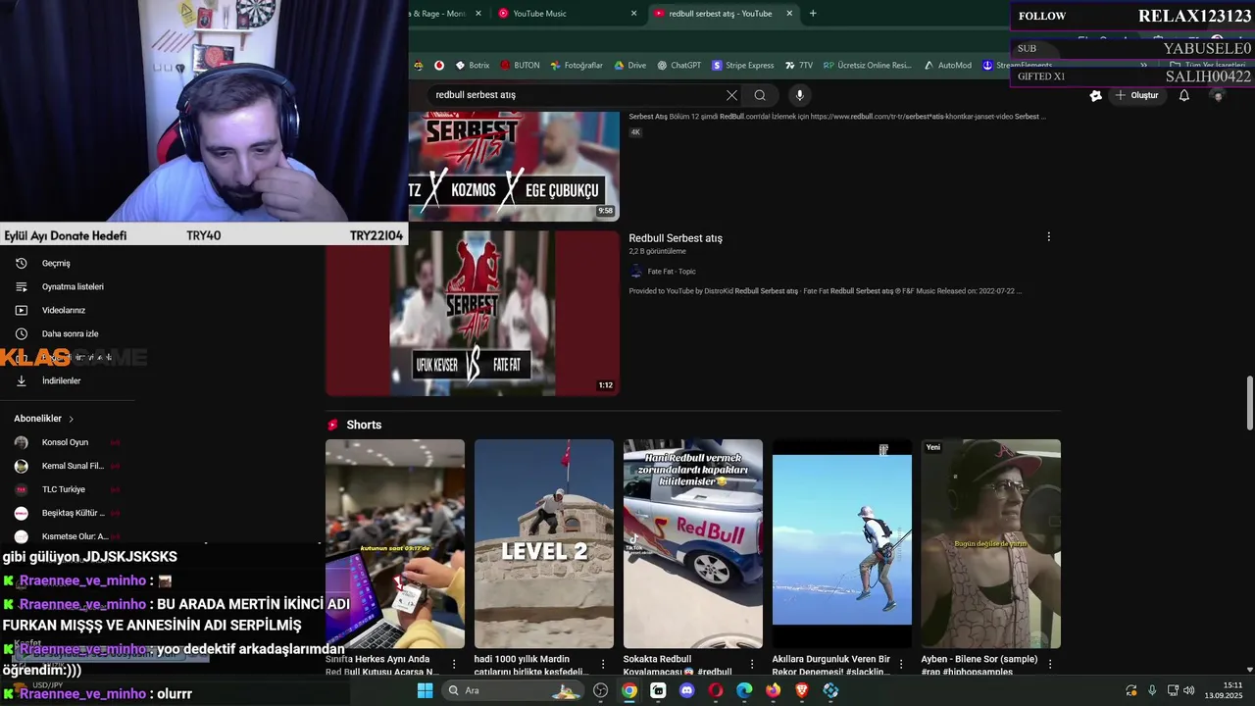The height and width of the screenshot is (706, 1255).
Task: Open options for Sınıfta Herkes Aynı Anda short
Action: coord(454,664)
